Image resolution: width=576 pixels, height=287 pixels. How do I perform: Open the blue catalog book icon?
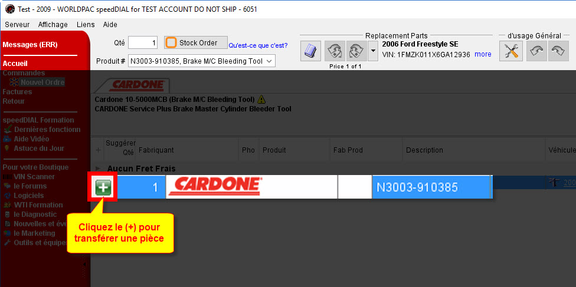311,51
